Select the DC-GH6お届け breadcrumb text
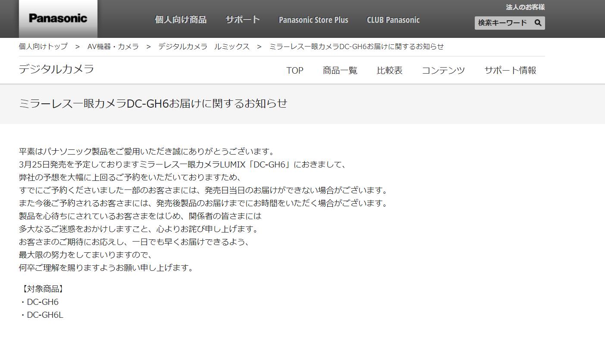Image resolution: width=605 pixels, height=338 pixels. click(x=357, y=47)
